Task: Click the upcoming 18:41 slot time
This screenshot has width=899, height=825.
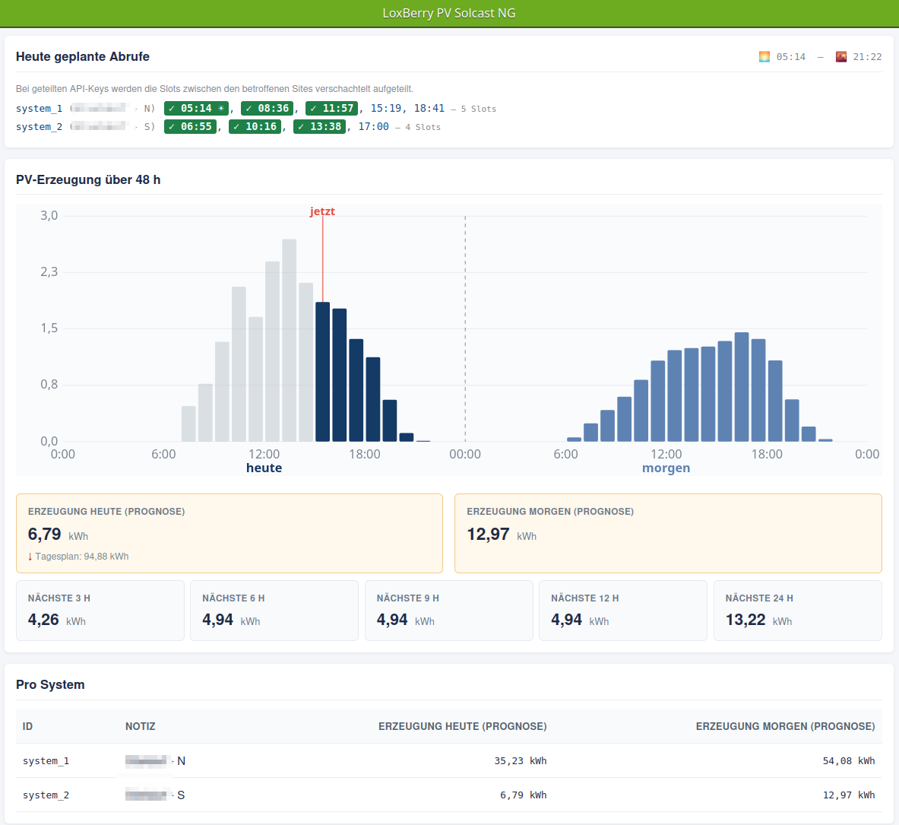Action: click(x=429, y=109)
